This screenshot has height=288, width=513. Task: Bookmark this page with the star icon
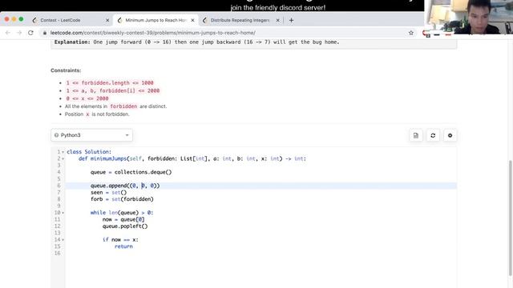point(411,33)
